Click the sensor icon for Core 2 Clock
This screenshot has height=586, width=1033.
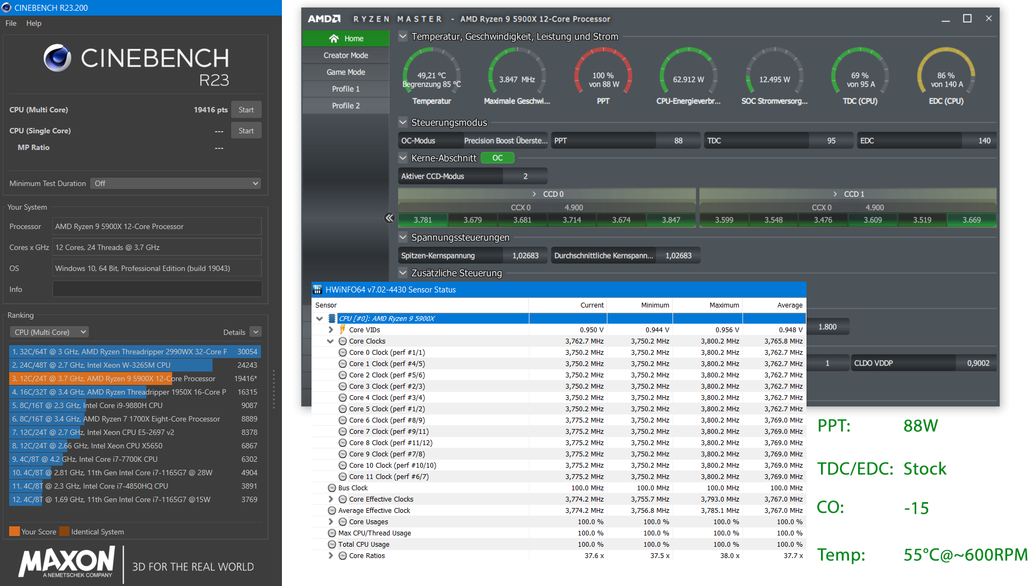pos(343,375)
